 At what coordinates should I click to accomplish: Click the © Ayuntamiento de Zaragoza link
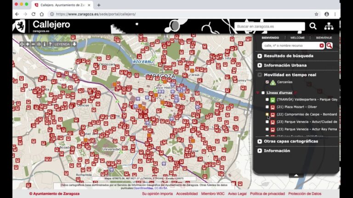click(54, 193)
